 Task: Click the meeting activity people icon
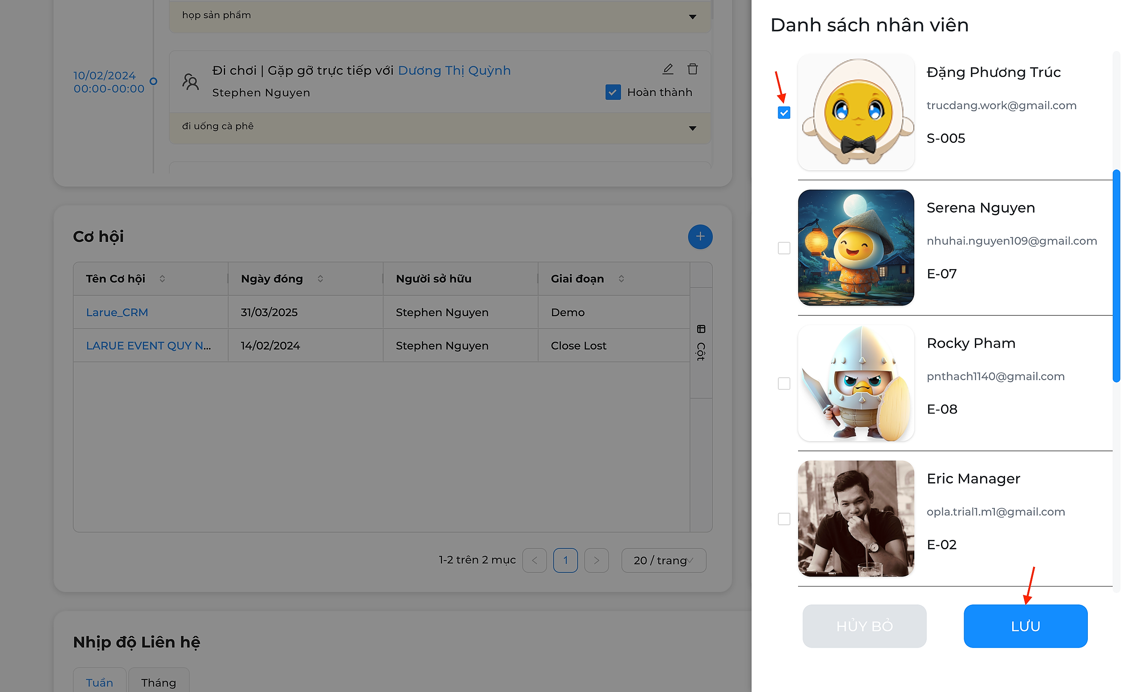190,81
